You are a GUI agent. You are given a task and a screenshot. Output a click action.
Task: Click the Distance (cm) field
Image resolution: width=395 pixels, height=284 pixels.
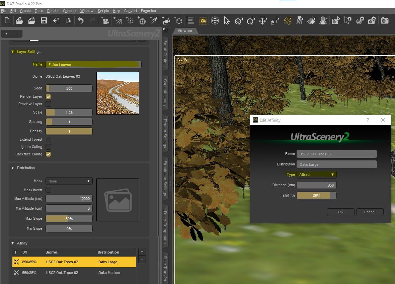[316, 185]
